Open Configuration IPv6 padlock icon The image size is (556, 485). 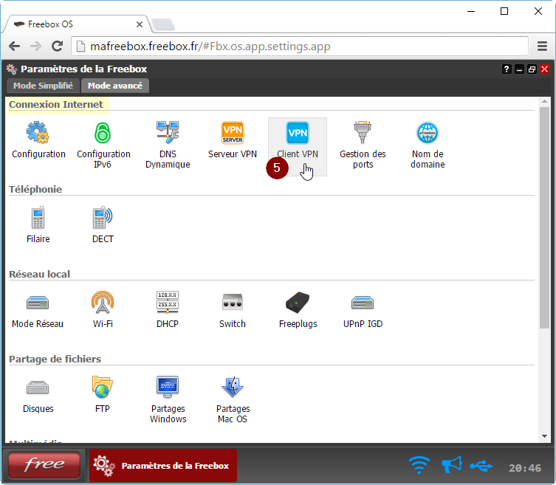pos(103,133)
